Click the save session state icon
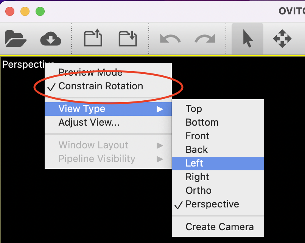305x243 pixels. pyautogui.click(x=128, y=39)
